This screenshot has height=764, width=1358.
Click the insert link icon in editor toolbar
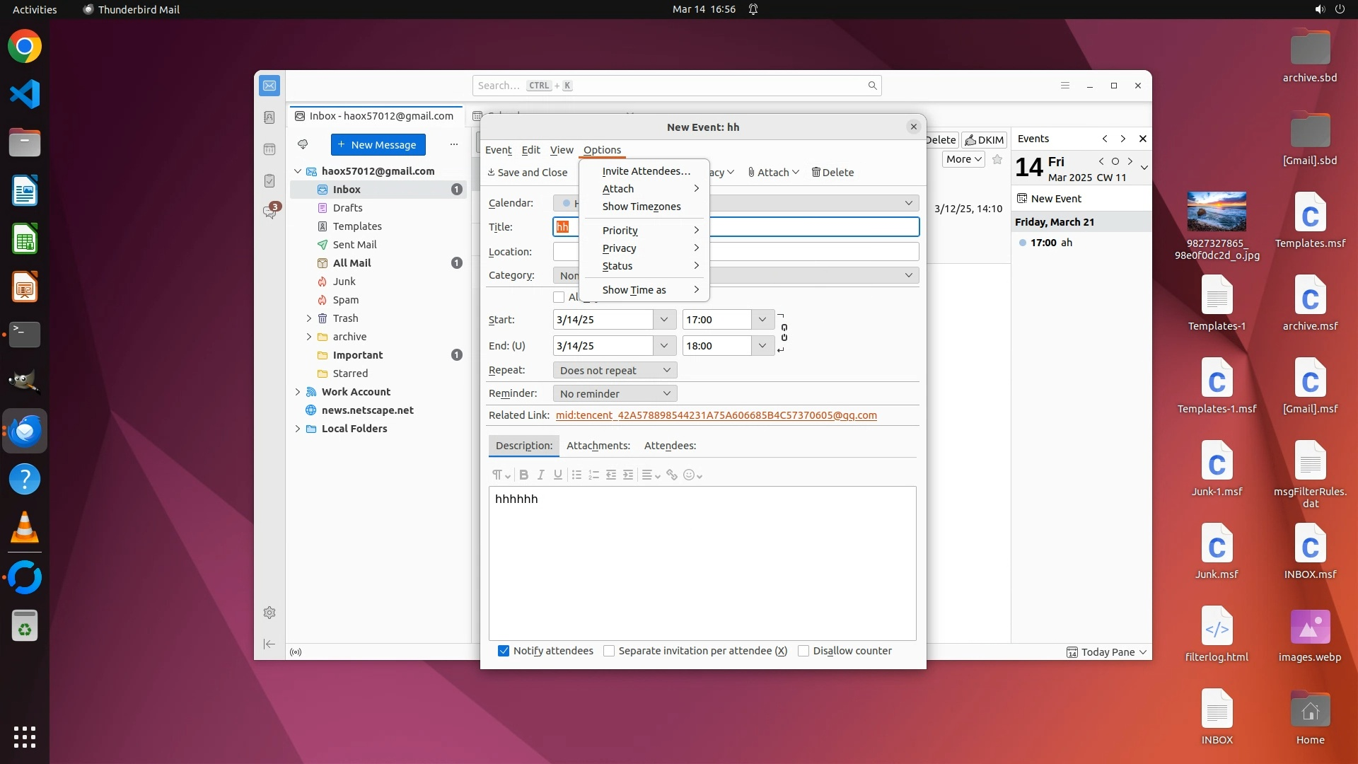pyautogui.click(x=672, y=475)
